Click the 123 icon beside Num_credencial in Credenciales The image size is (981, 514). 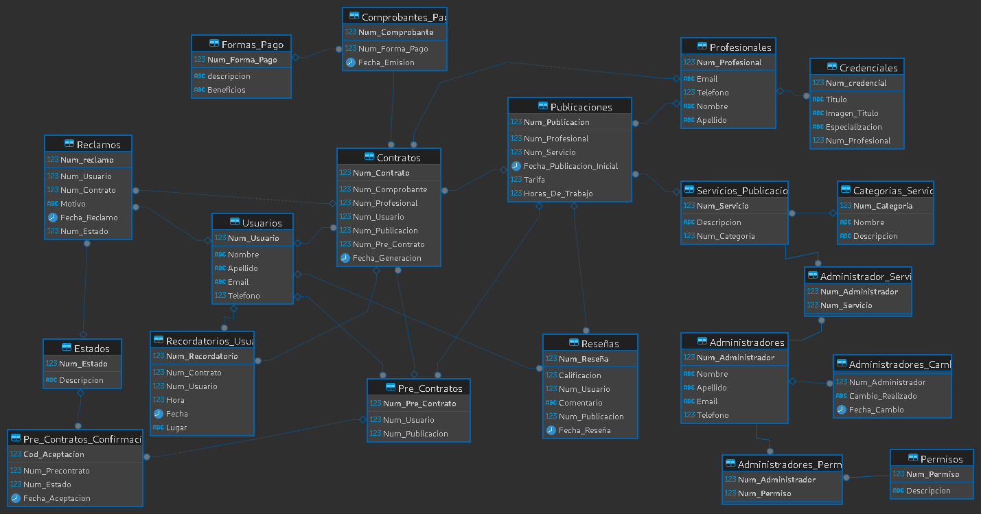[x=817, y=82]
